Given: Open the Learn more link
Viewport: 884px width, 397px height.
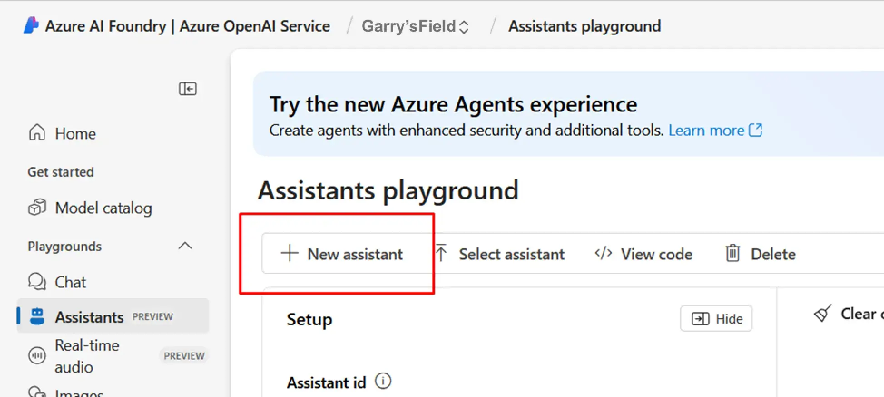Looking at the screenshot, I should point(715,131).
